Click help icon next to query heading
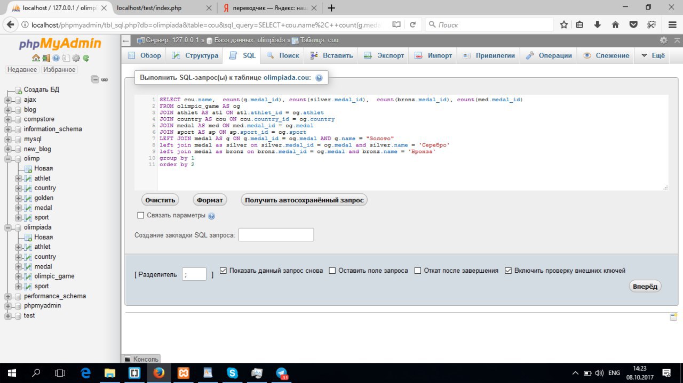683x383 pixels. pyautogui.click(x=319, y=78)
